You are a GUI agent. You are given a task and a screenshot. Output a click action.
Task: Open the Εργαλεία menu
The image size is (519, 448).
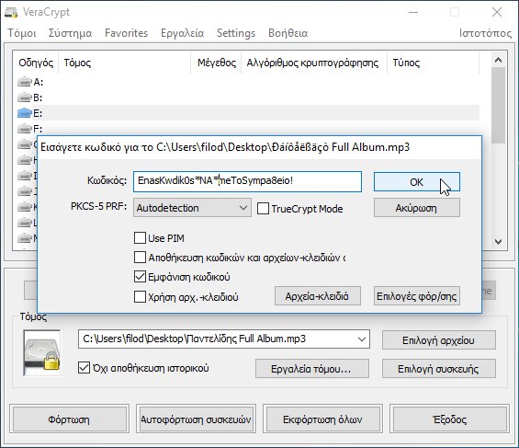click(x=183, y=33)
